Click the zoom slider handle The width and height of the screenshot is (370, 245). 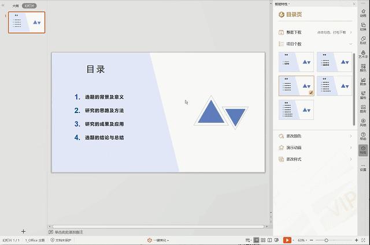pyautogui.click(x=326, y=240)
